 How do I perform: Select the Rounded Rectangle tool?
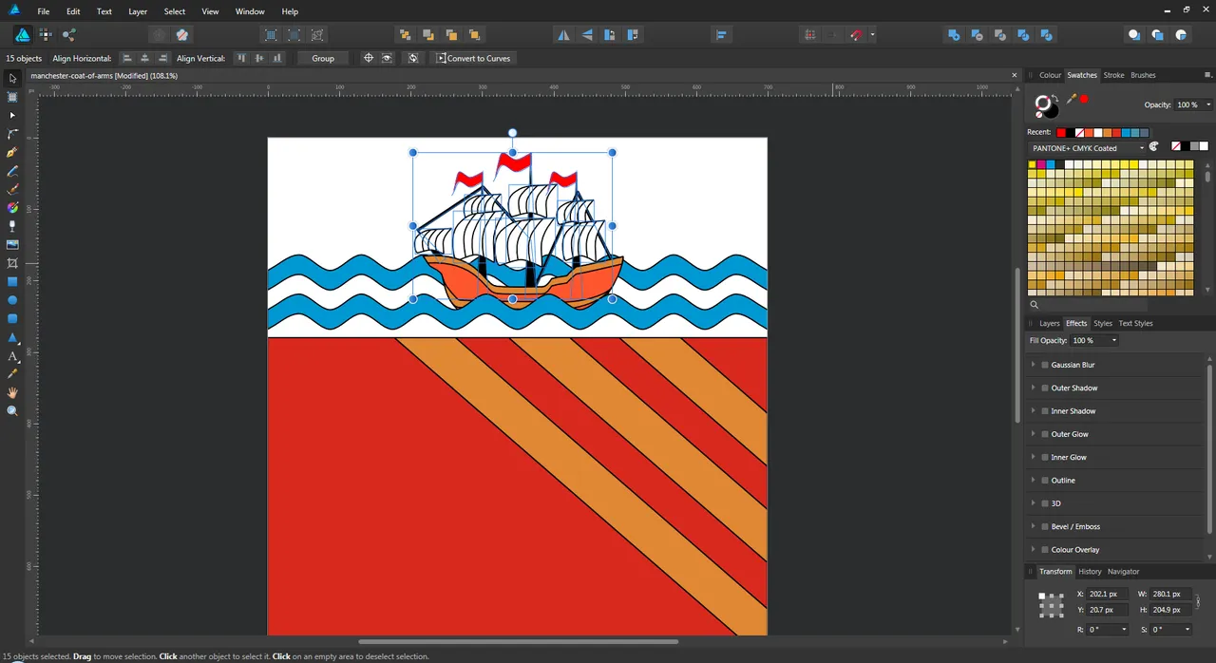coord(12,318)
